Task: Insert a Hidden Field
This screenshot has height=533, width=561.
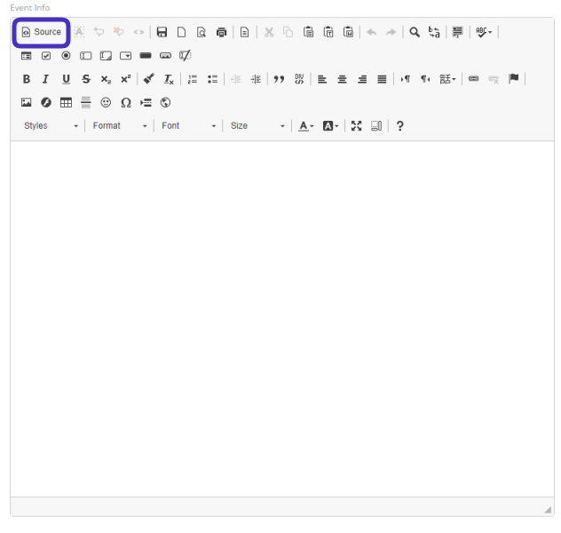Action: 185,55
